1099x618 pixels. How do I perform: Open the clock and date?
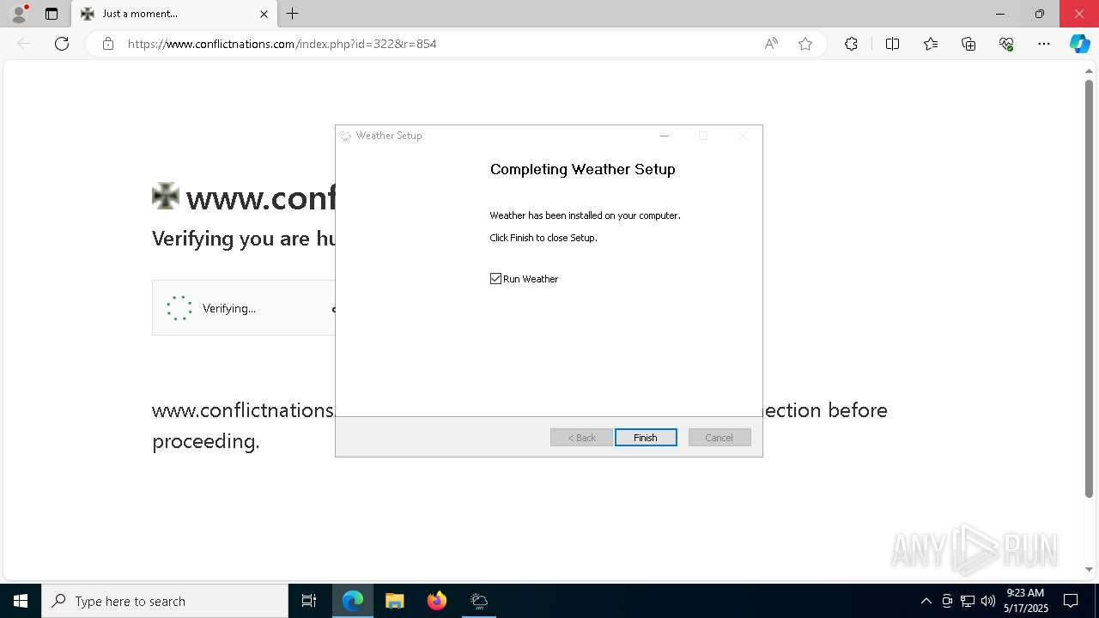[1026, 601]
